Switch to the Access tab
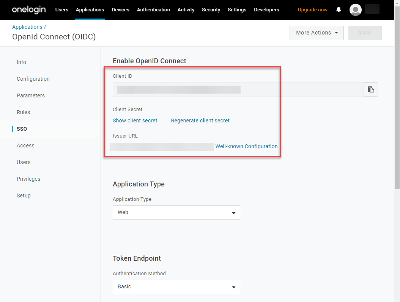The height and width of the screenshot is (302, 400). [25, 146]
